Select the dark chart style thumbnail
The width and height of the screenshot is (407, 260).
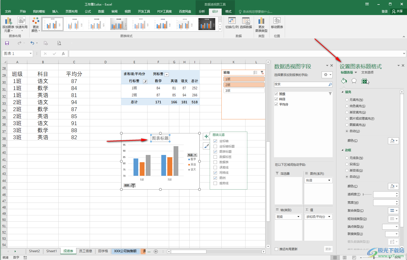pyautogui.click(x=207, y=24)
